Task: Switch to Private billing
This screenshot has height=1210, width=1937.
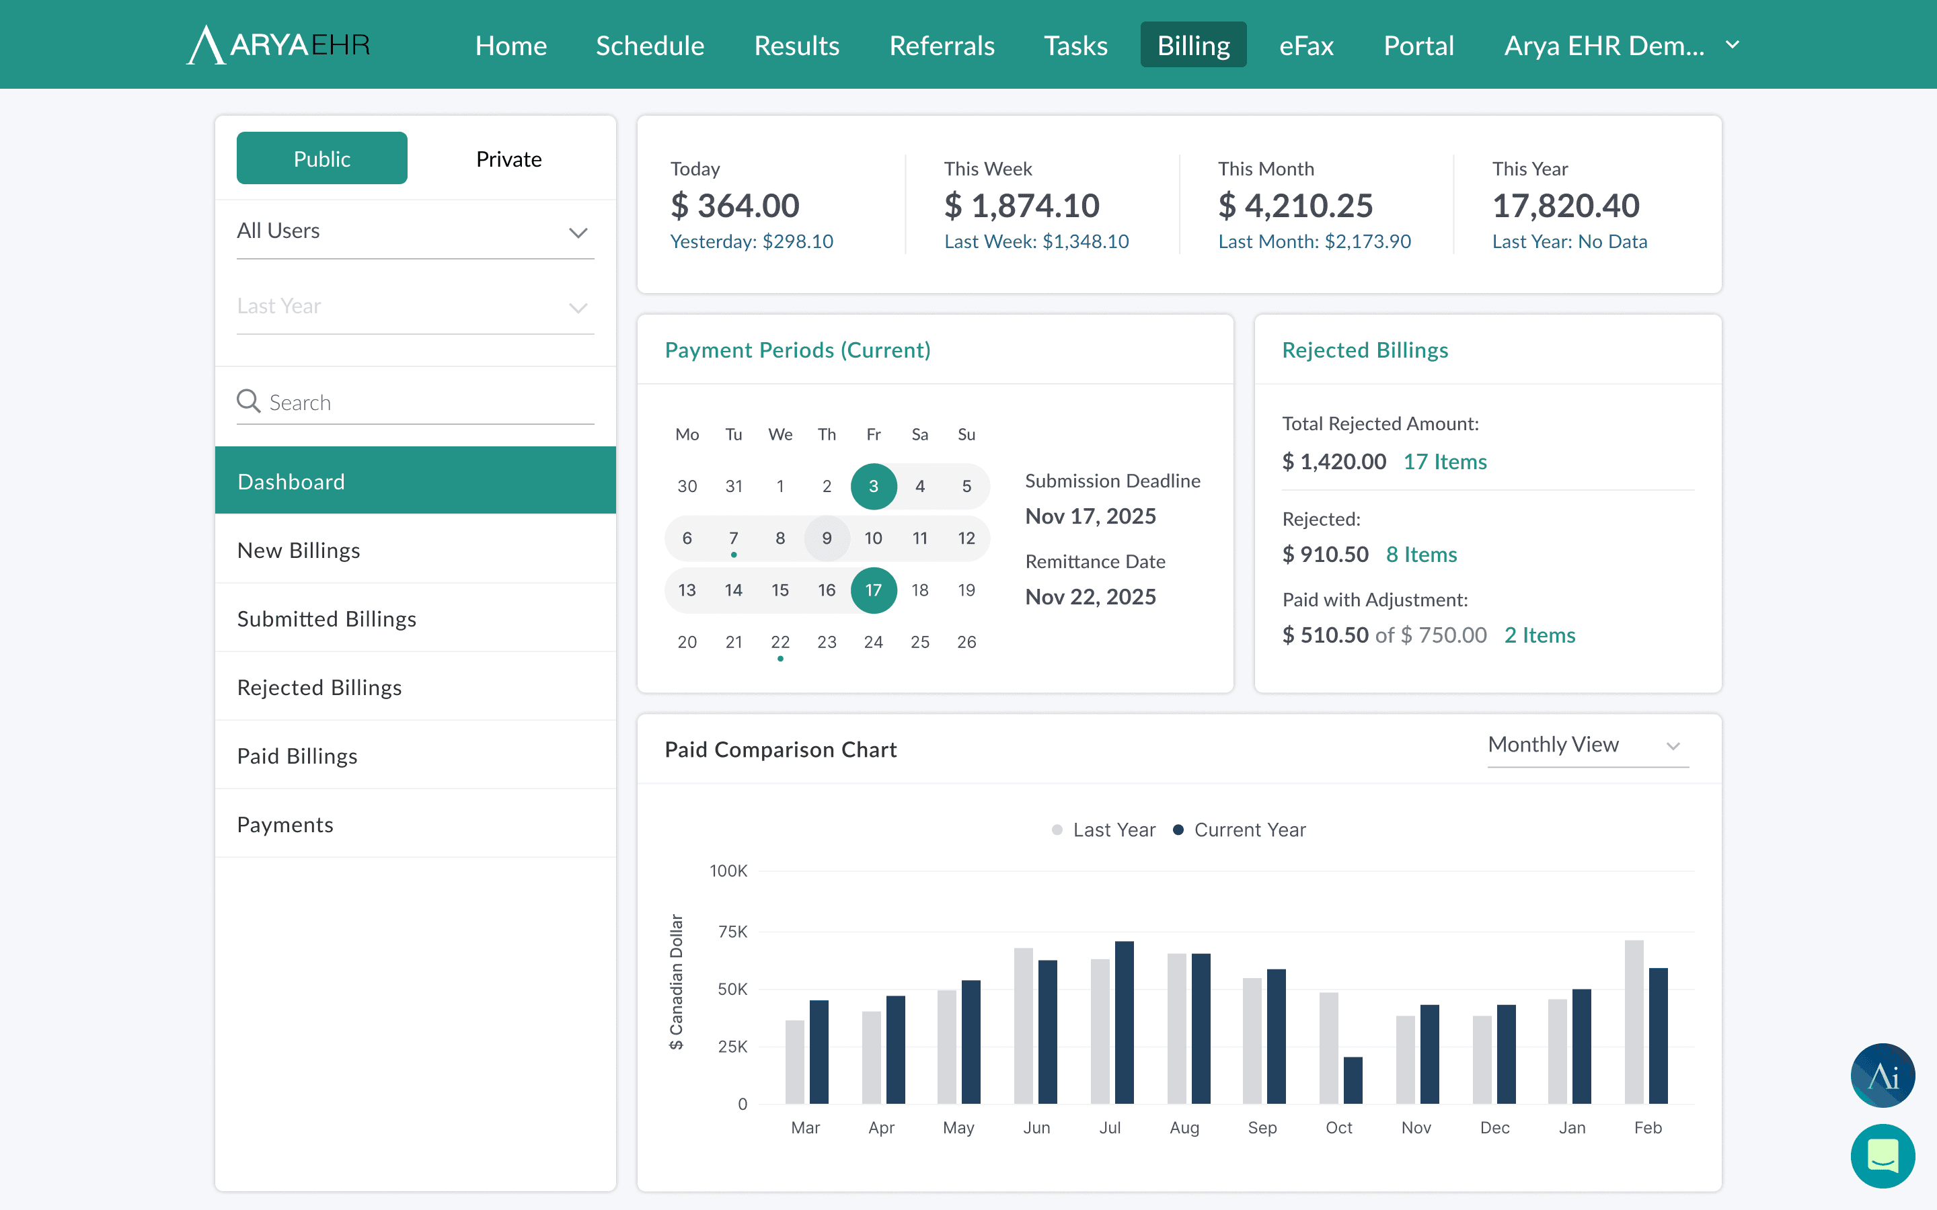Action: tap(509, 159)
